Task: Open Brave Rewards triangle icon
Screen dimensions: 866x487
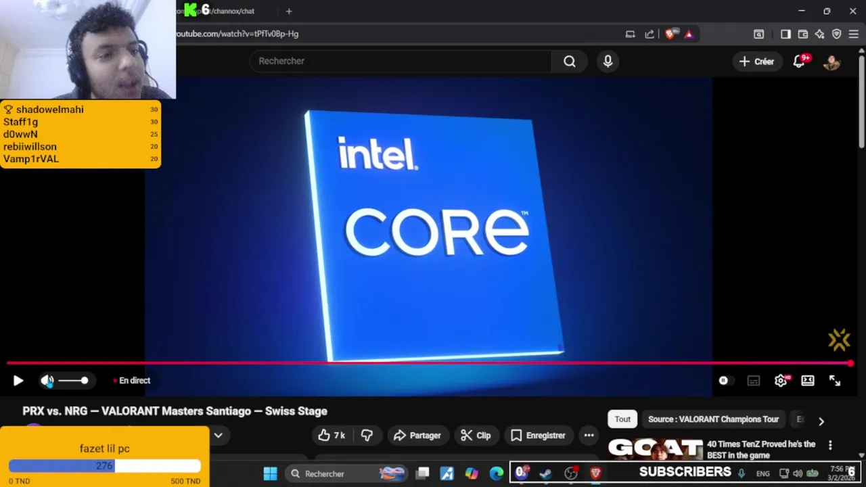Action: tap(689, 34)
